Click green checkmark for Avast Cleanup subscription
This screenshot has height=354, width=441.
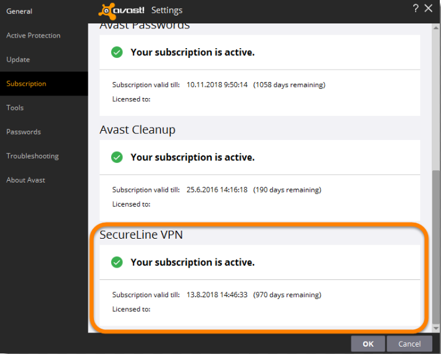(x=117, y=157)
